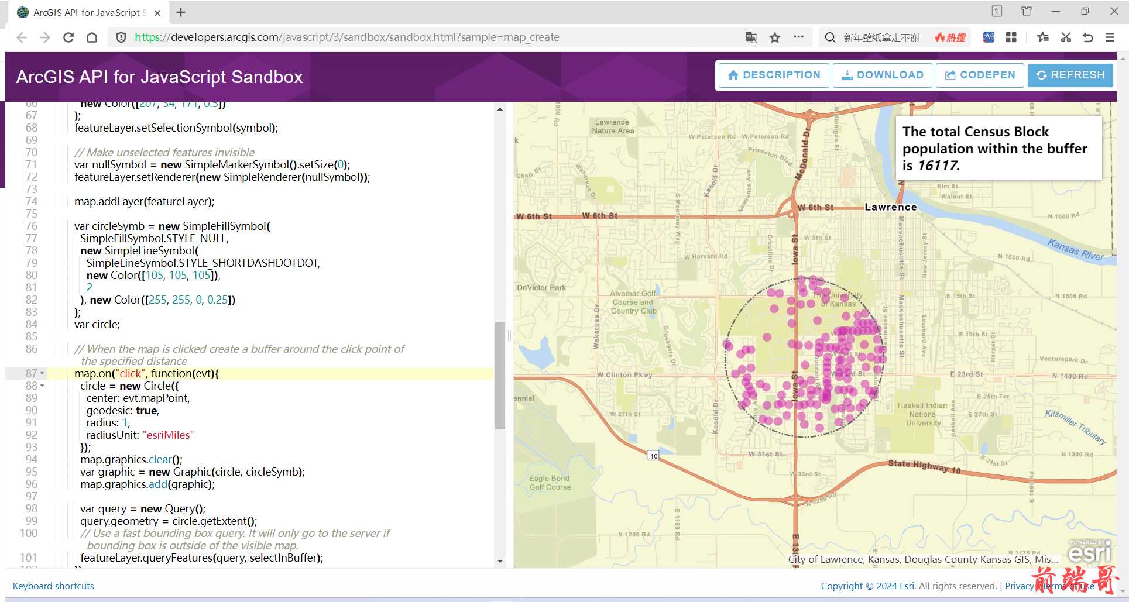The height and width of the screenshot is (602, 1129).
Task: Click the featureLayer.setSelectionSymbol(symbol); line
Action: coord(176,128)
